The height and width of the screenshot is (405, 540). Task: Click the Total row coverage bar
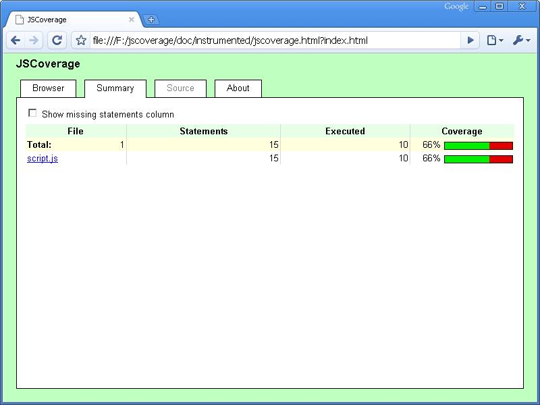pos(478,145)
